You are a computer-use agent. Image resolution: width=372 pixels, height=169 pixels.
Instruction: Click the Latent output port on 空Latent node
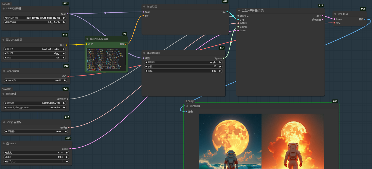[x=70, y=149]
